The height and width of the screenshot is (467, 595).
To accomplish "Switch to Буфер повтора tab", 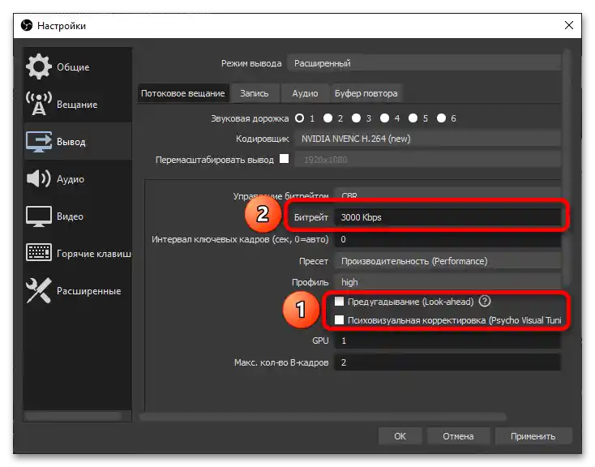I will coord(366,93).
